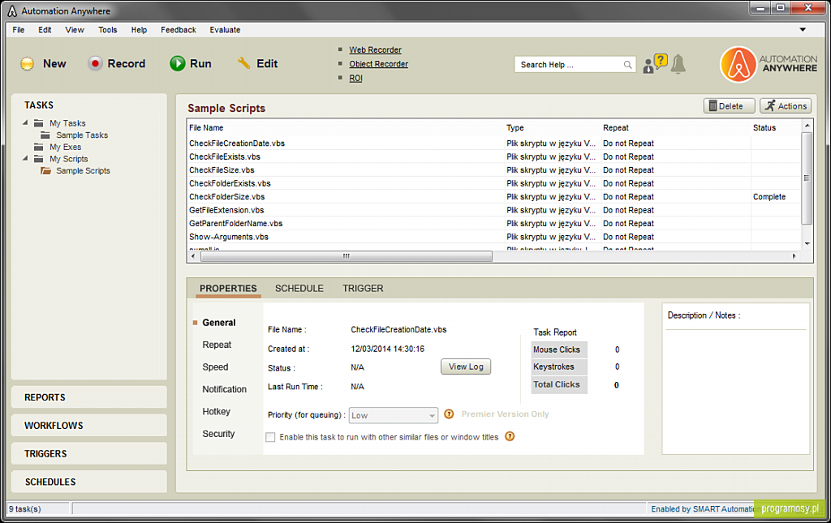Screen dimensions: 831x523
Task: Expand the REPORTS panel
Action: pos(89,397)
